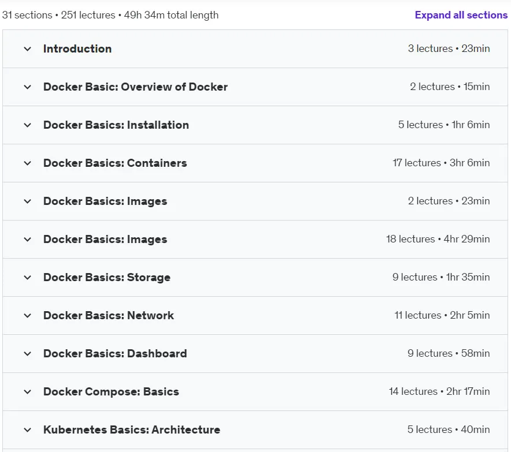The image size is (511, 452).
Task: Select the Docker Basics: Containers title
Action: (x=115, y=163)
